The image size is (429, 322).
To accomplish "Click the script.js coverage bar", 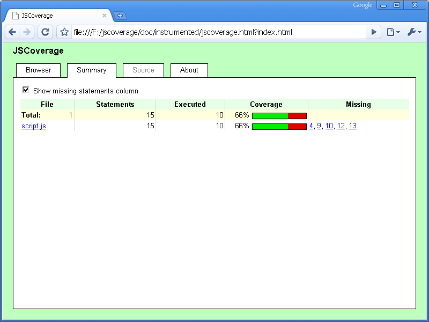I will point(279,127).
